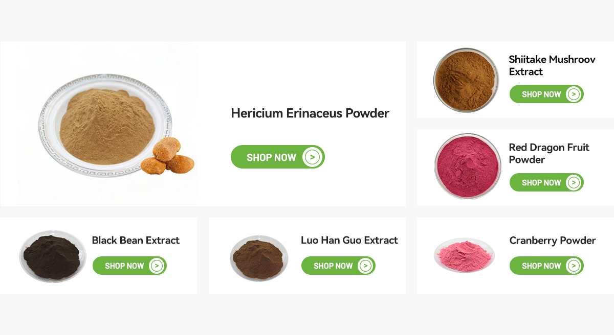The height and width of the screenshot is (335, 614).
Task: Shop now for Luo Han Guo Extract
Action: coord(338,266)
